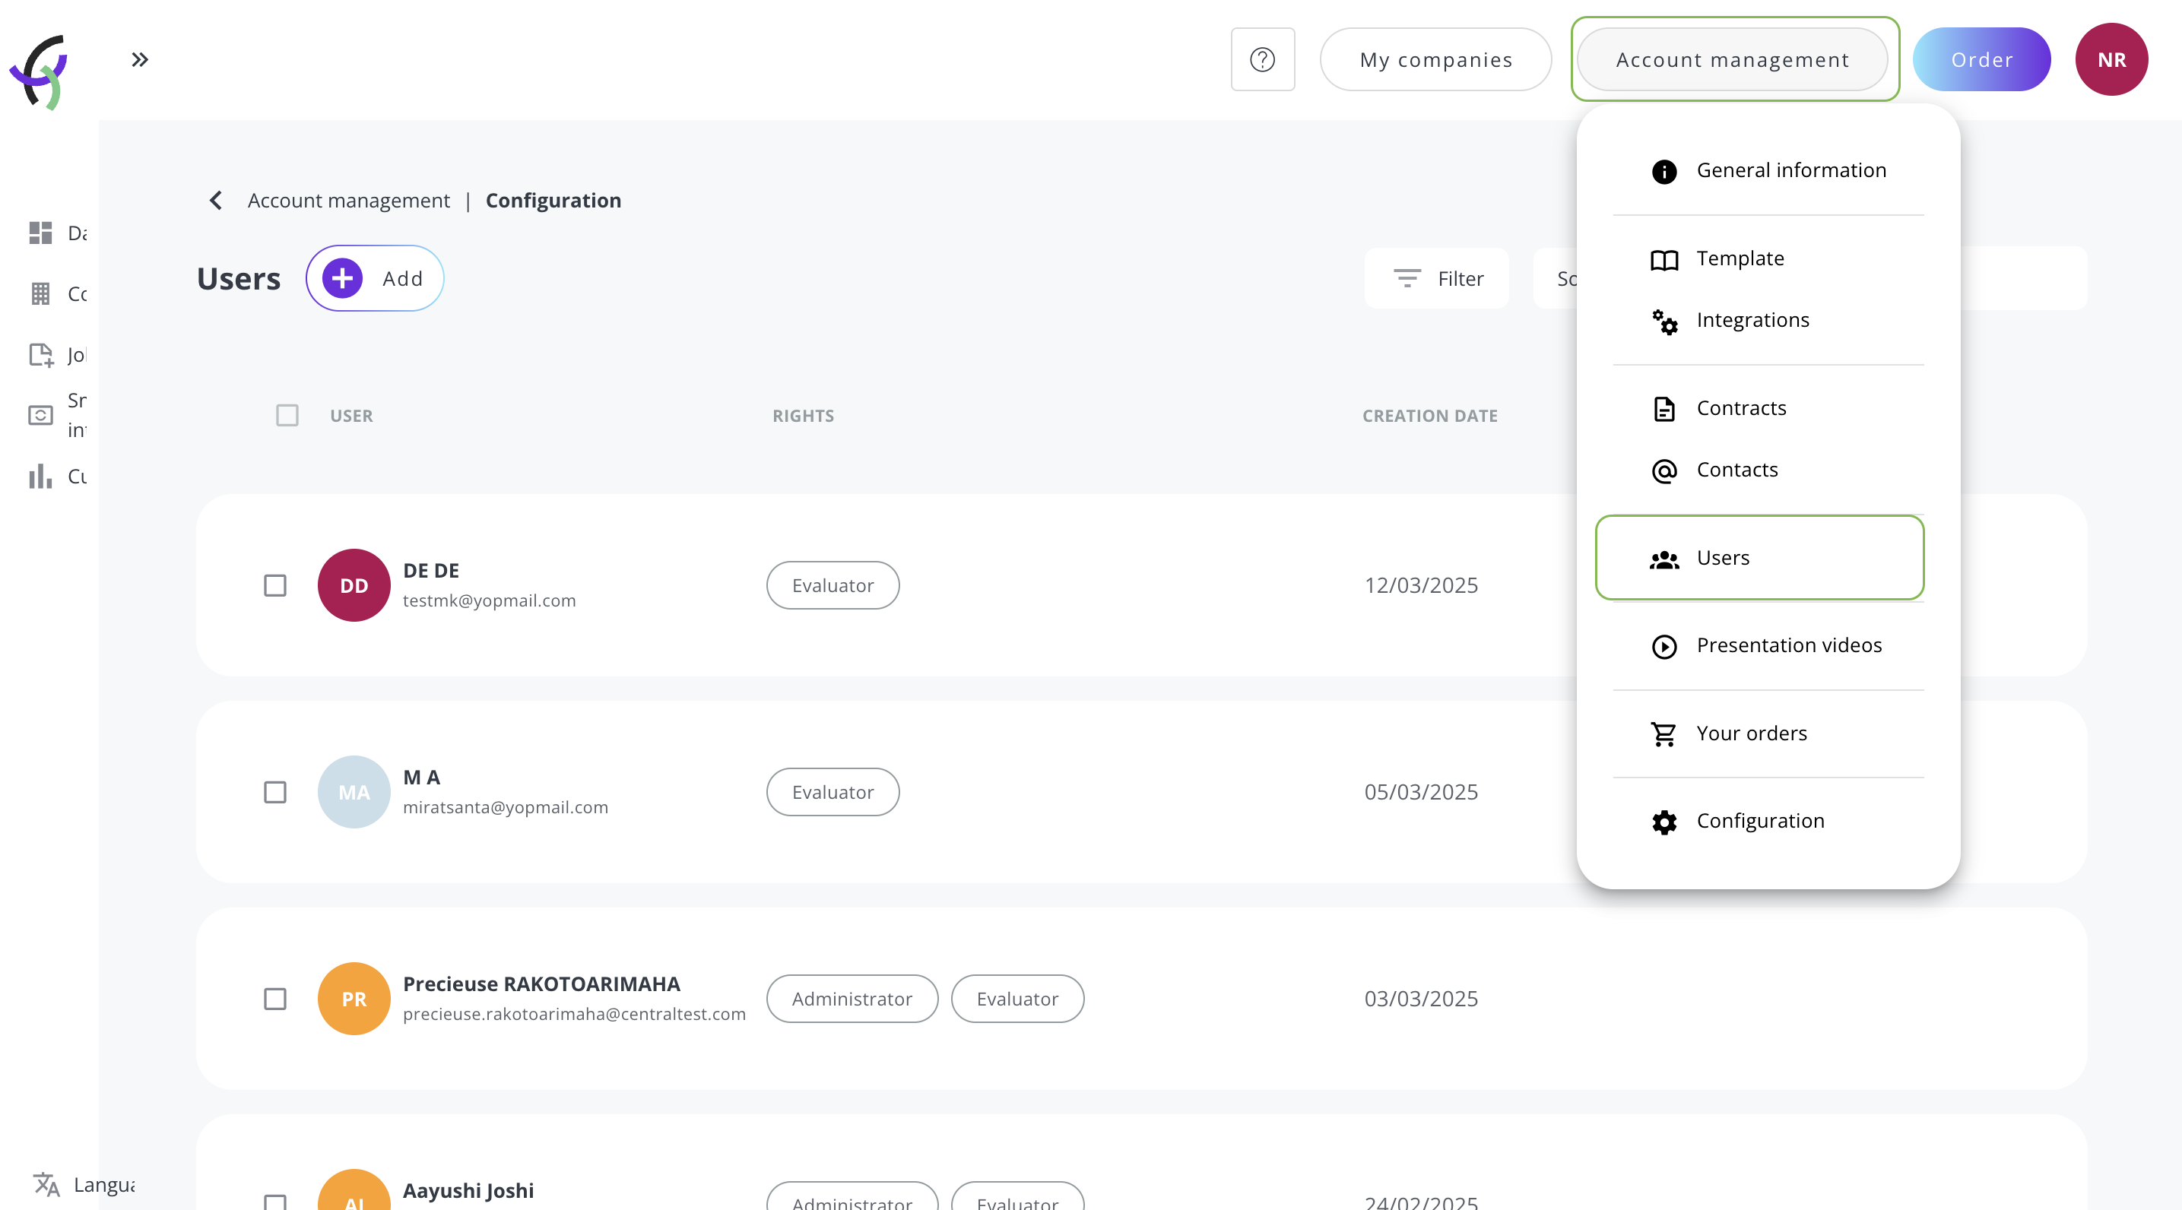Click the filter lines icon
Viewport: 2182px width, 1210px height.
point(1407,277)
